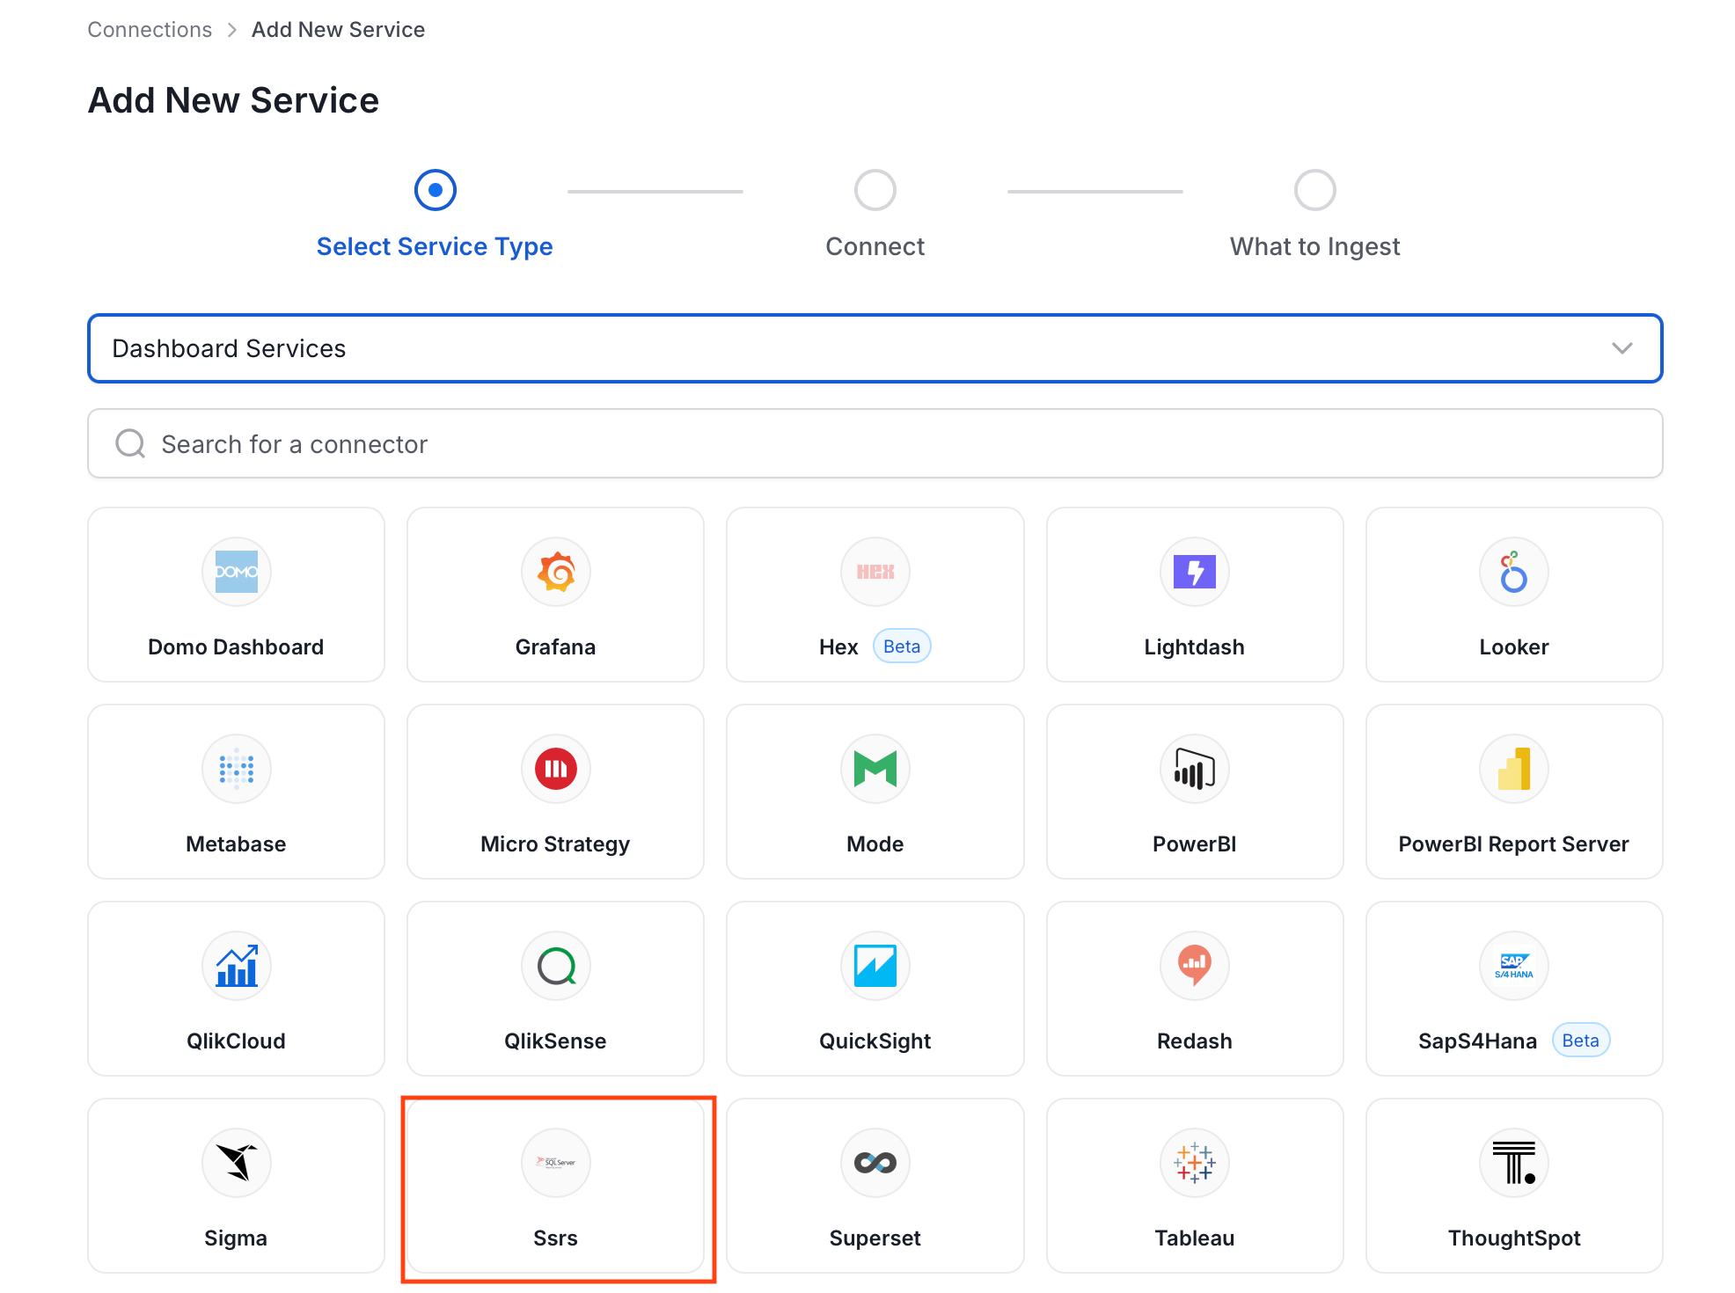Click the Select Service Type step label
1735x1293 pixels.
tap(435, 246)
